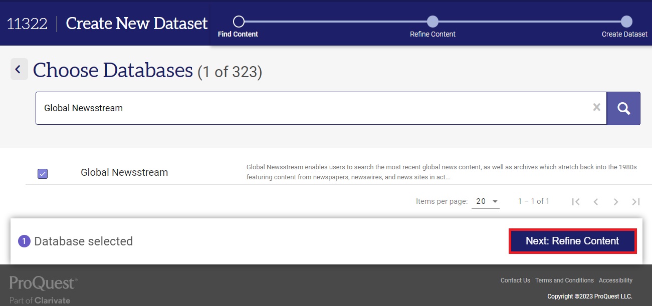Click the 'Database selected' count label
The width and height of the screenshot is (652, 306).
pos(83,241)
